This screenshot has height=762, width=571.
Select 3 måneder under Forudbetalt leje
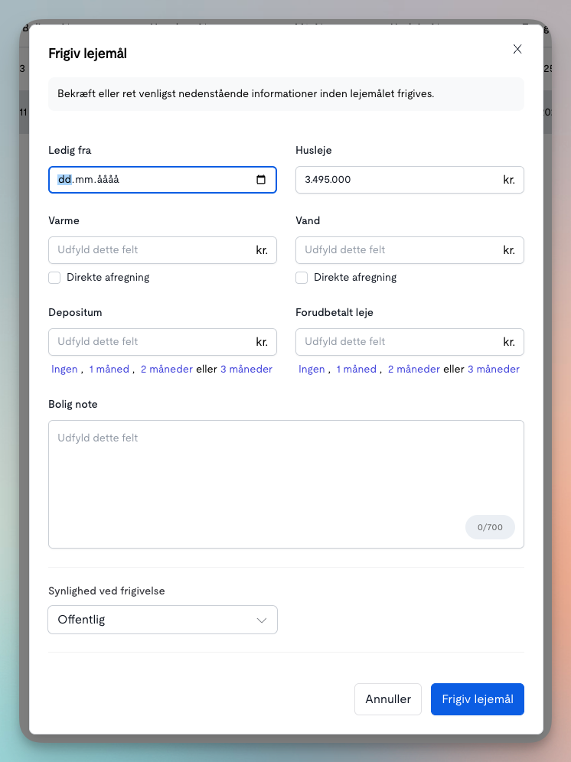click(493, 370)
